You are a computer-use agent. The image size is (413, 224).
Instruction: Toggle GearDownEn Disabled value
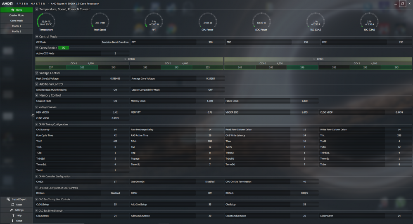click(210, 182)
